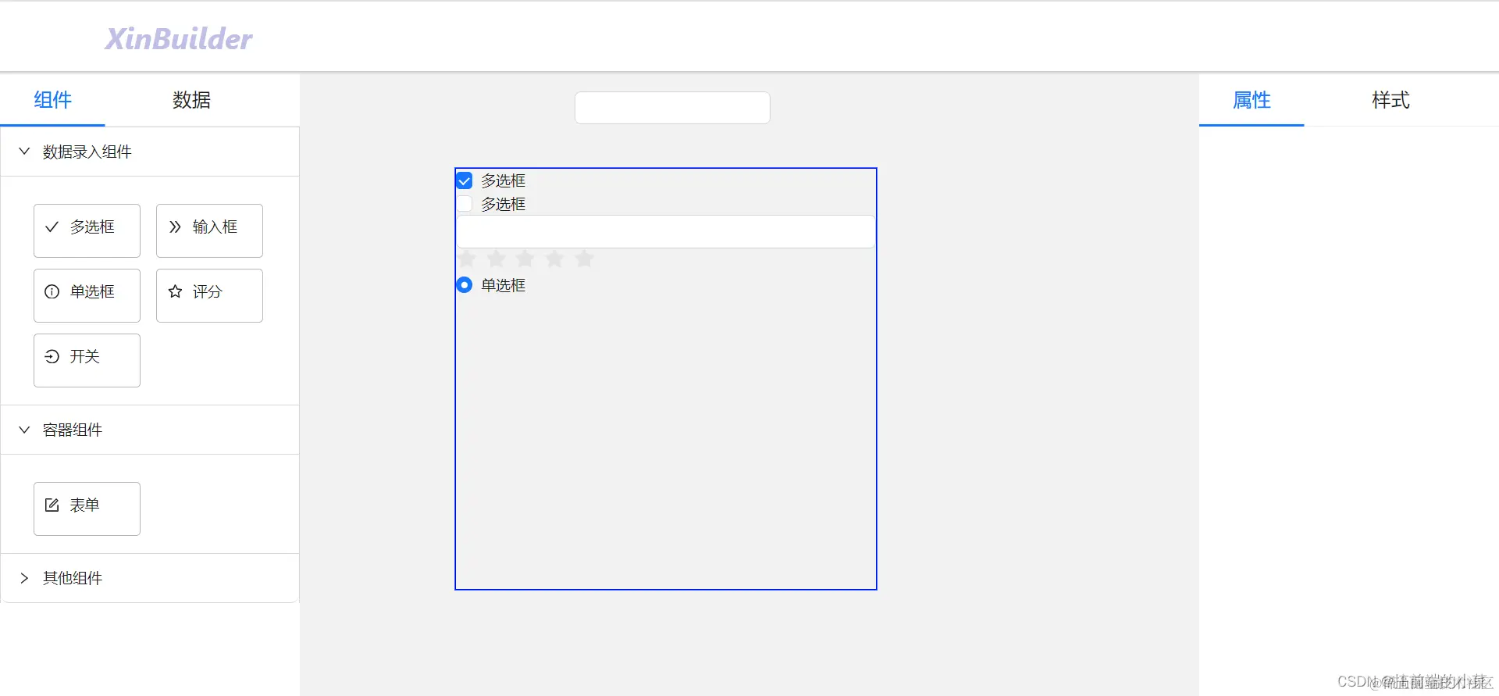
Task: Rate four stars in the canvas rating
Action: pos(554,259)
